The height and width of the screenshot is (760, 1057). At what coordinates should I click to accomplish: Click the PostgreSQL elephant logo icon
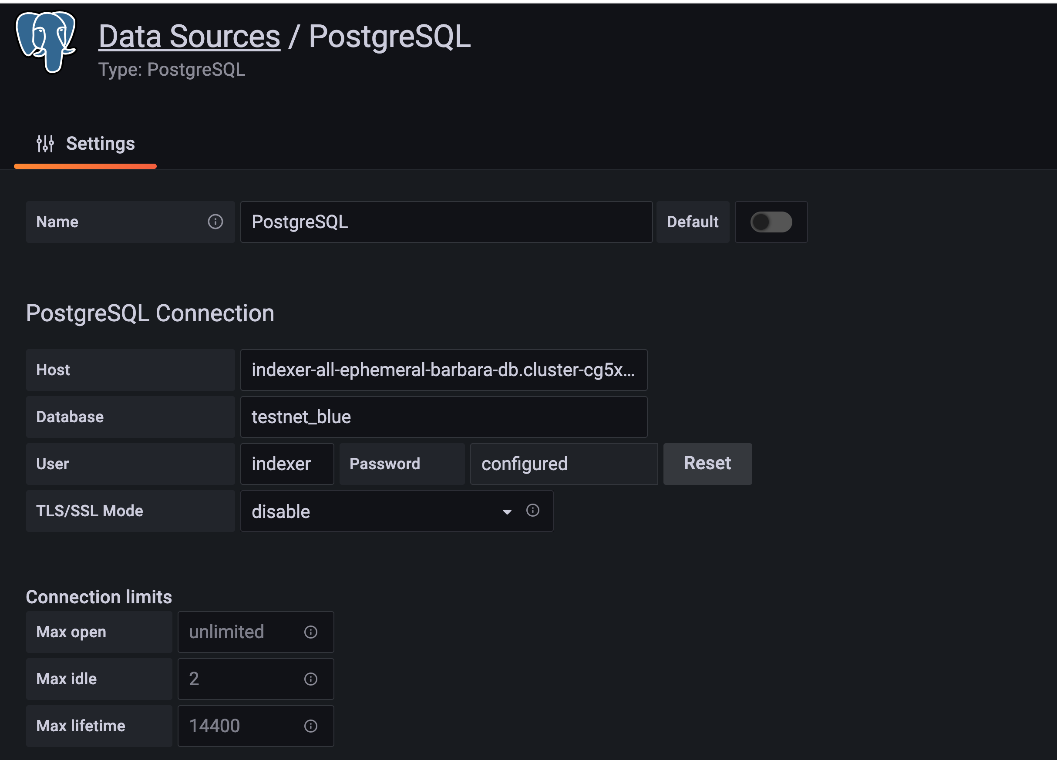tap(46, 42)
